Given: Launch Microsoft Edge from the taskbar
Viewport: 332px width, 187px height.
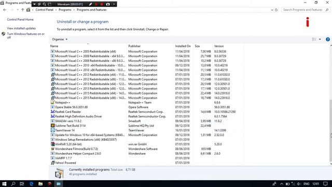Looking at the screenshot, I should pyautogui.click(x=31, y=183).
